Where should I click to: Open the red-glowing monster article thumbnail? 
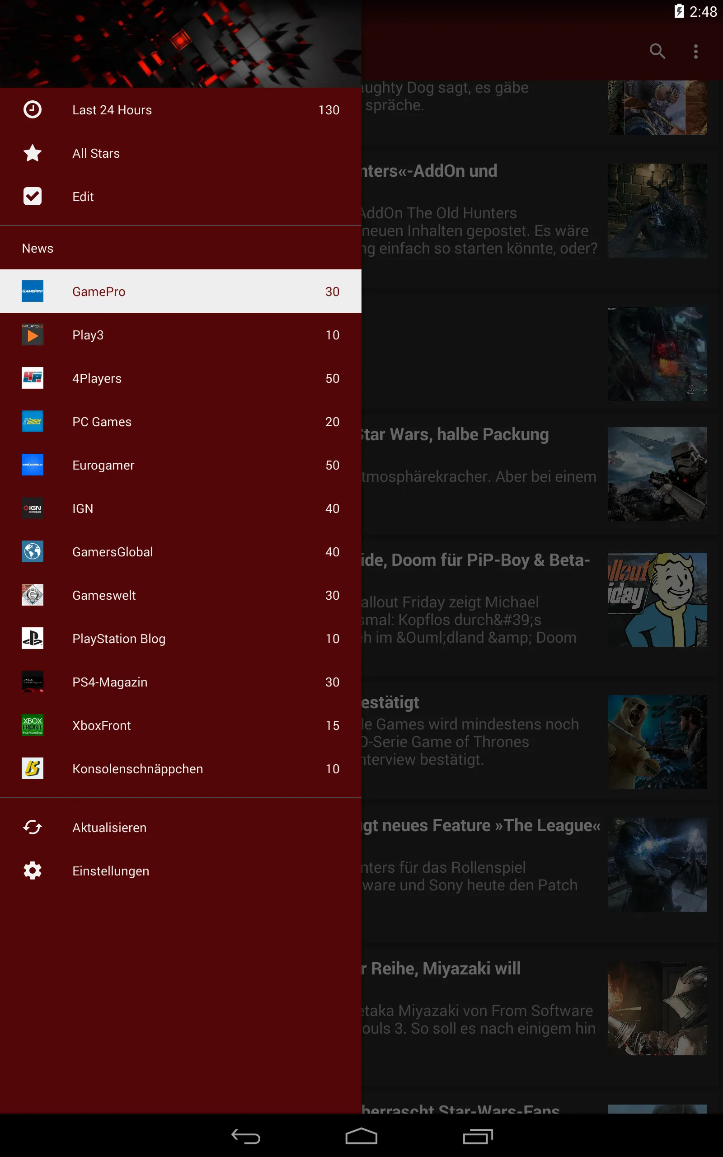[657, 354]
